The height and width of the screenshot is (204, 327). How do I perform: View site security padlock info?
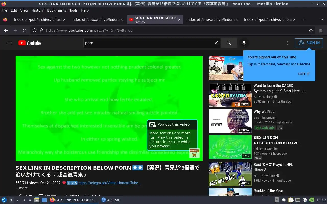[42, 30]
